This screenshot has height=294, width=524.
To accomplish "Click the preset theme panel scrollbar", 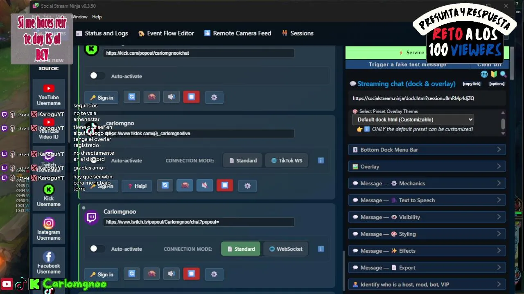I will (x=503, y=123).
